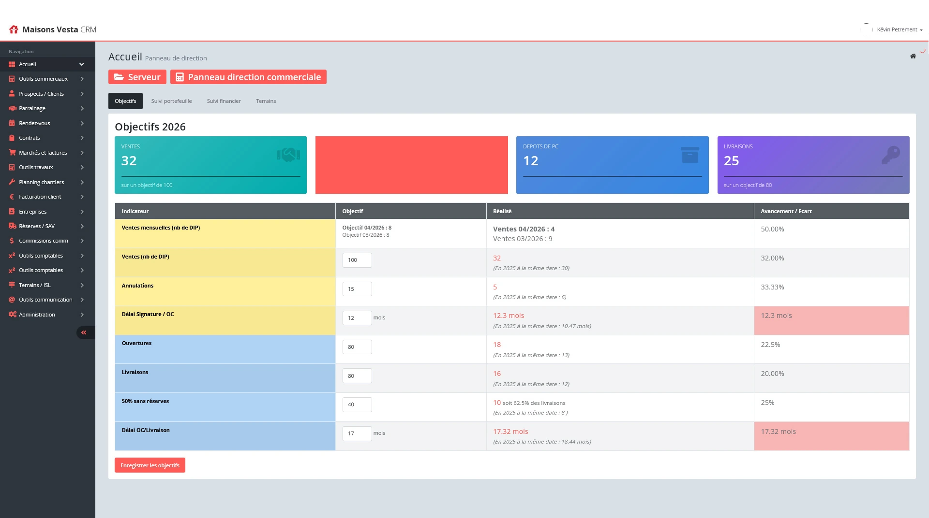Edit the Annulations objective input field
The image size is (929, 518).
click(x=357, y=289)
